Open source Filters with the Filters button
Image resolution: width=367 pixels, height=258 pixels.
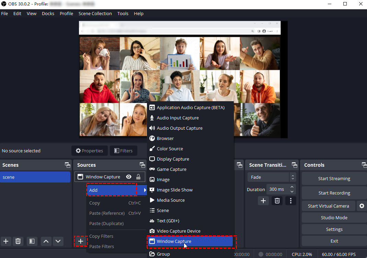(123, 151)
